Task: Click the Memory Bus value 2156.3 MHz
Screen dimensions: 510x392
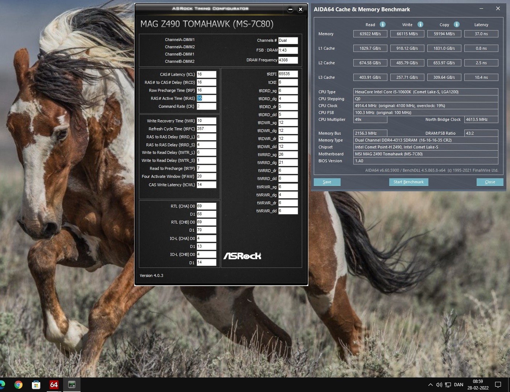Action: [370, 133]
